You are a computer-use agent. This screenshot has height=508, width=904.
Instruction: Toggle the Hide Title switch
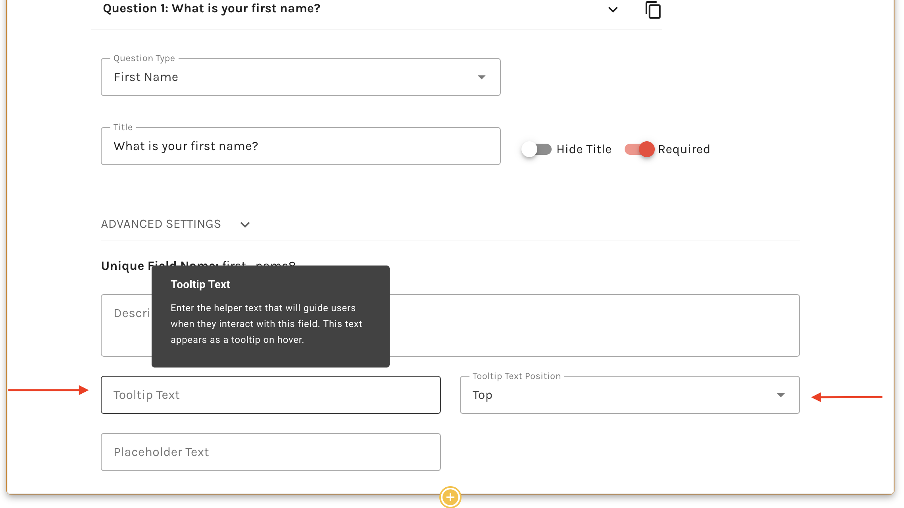(x=537, y=149)
